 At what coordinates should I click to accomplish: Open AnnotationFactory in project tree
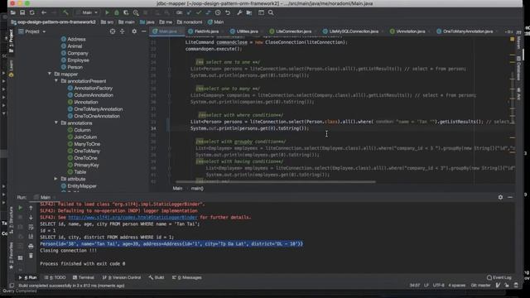pyautogui.click(x=90, y=88)
